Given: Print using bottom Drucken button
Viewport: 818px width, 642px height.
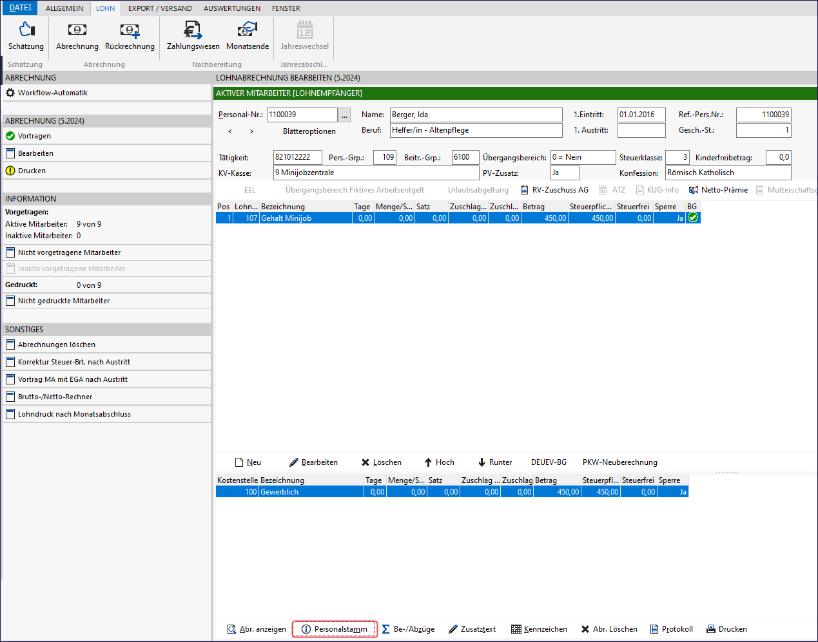Looking at the screenshot, I should pos(726,629).
